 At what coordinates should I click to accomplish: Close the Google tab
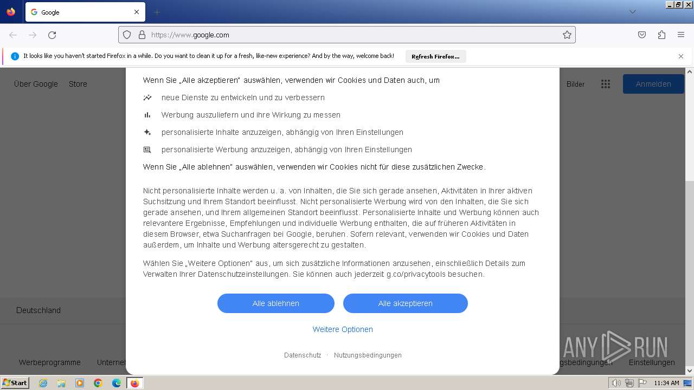[137, 12]
